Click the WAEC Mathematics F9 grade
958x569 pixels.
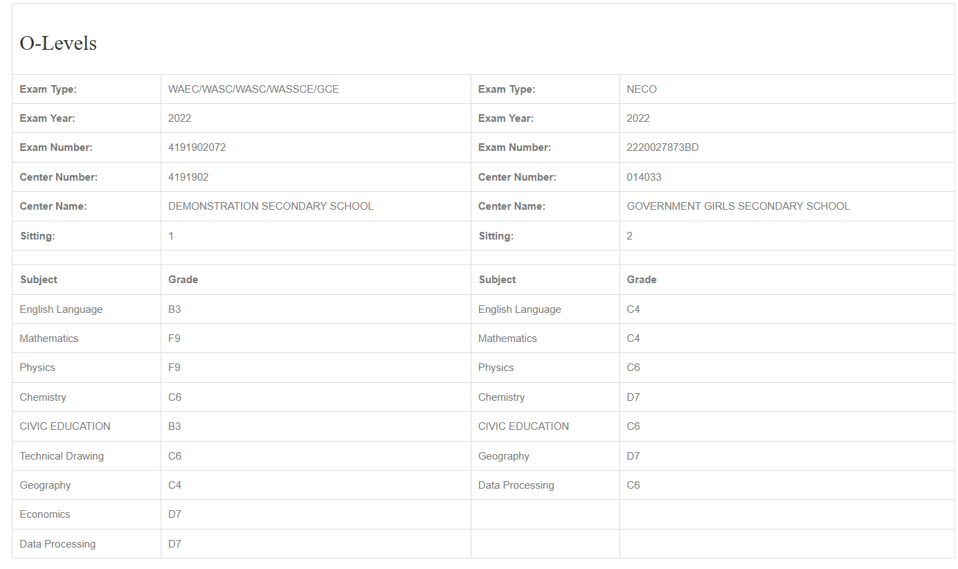(174, 338)
